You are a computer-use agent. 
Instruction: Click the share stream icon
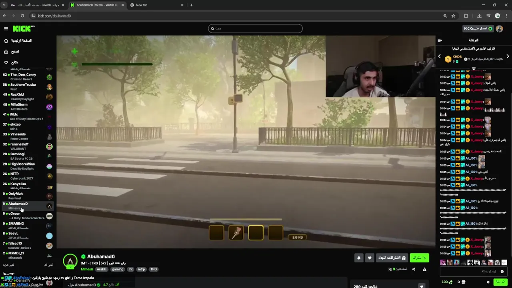click(x=414, y=269)
